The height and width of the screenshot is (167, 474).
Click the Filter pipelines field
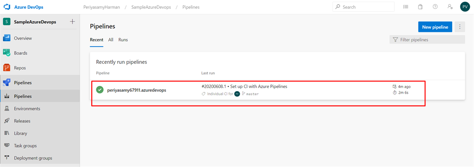coord(427,40)
